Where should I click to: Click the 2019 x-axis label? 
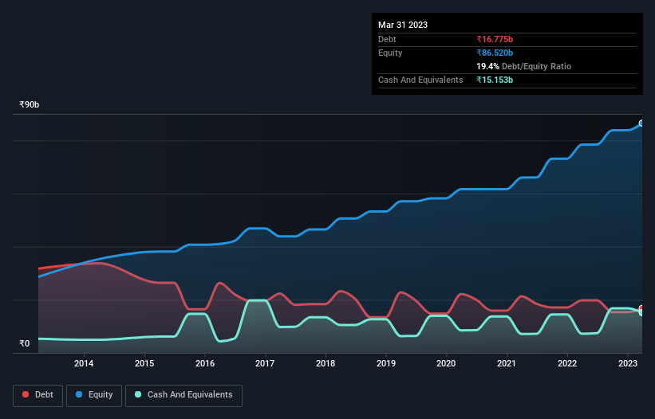[x=386, y=363]
